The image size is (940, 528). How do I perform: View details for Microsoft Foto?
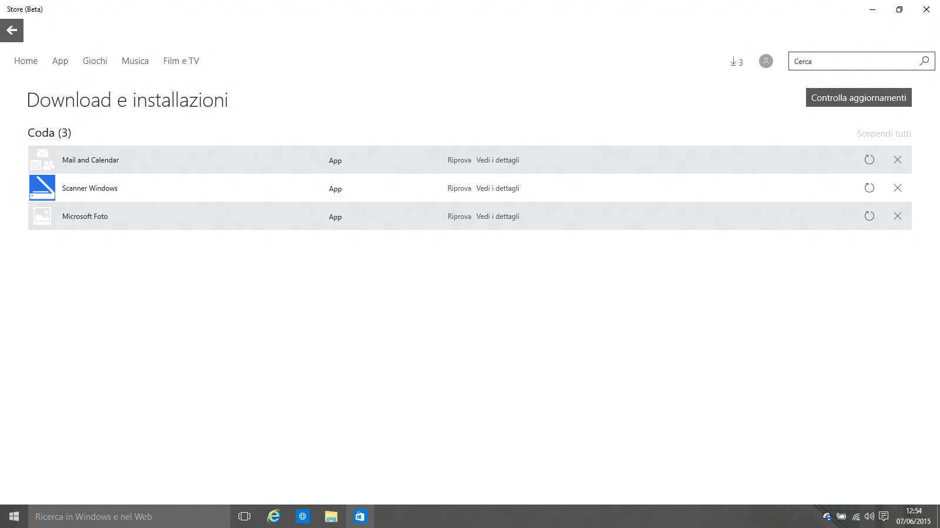pyautogui.click(x=498, y=216)
